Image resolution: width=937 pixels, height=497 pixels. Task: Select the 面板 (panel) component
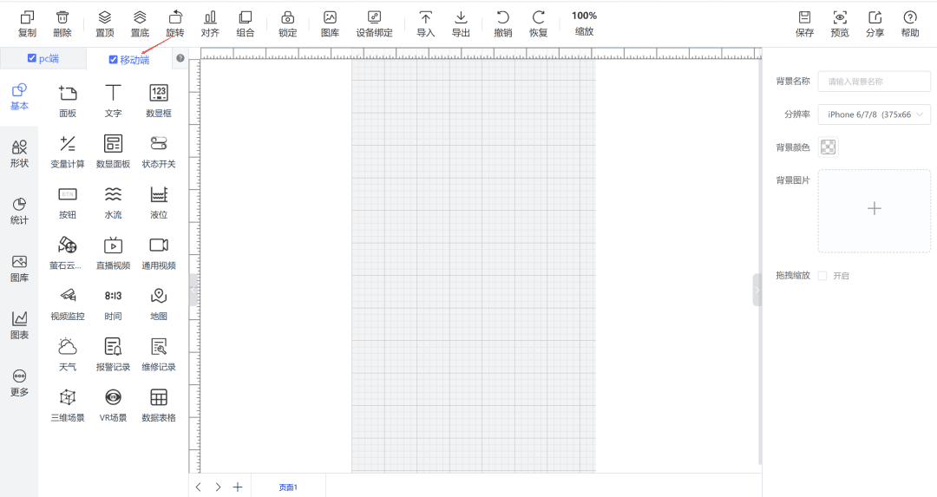[68, 101]
